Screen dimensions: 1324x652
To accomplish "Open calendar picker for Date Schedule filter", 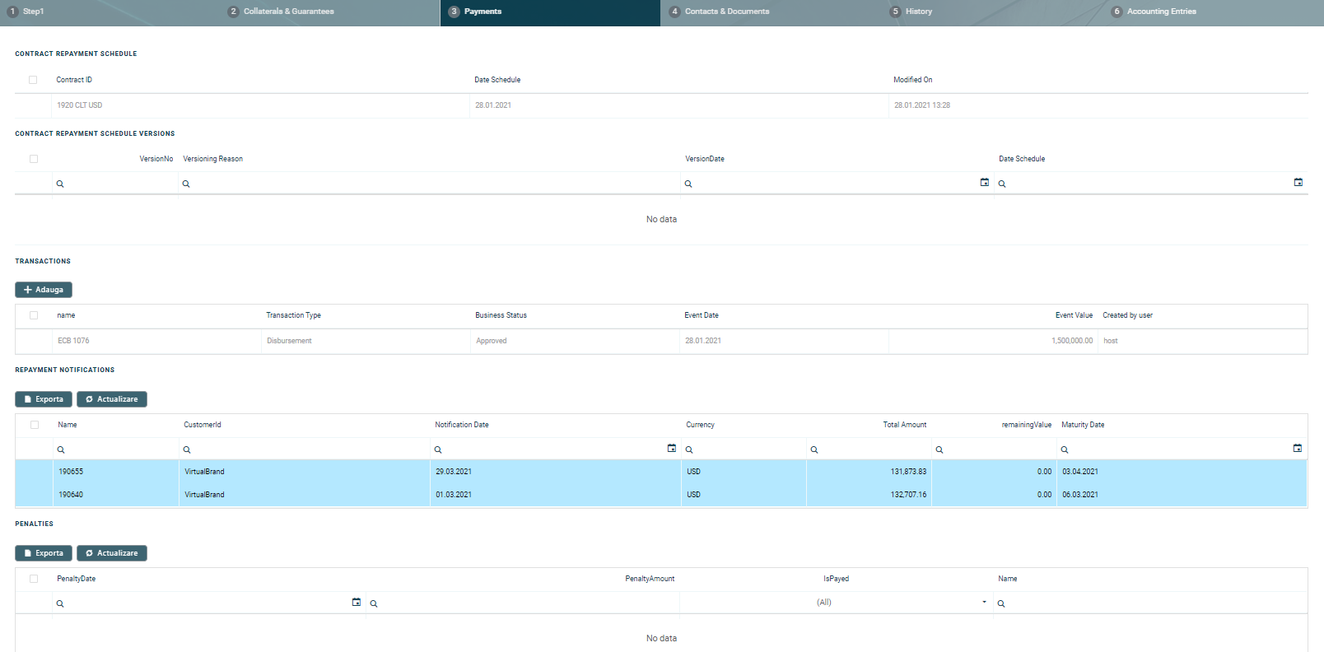I will pyautogui.click(x=1298, y=183).
